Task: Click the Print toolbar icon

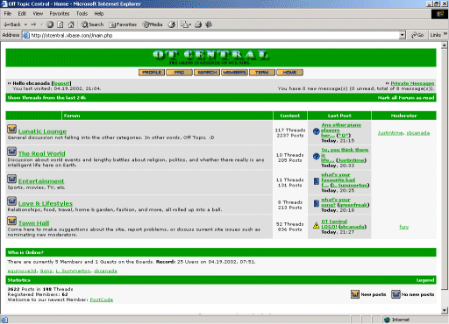Action: point(198,25)
